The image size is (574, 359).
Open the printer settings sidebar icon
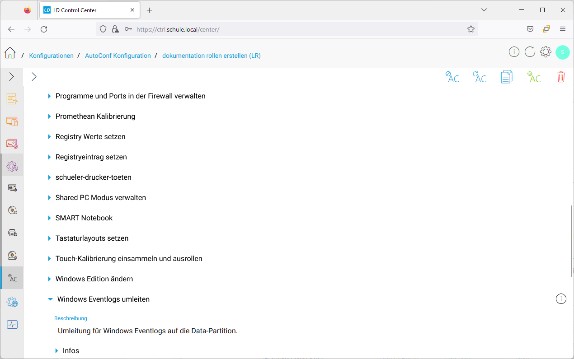click(x=12, y=233)
